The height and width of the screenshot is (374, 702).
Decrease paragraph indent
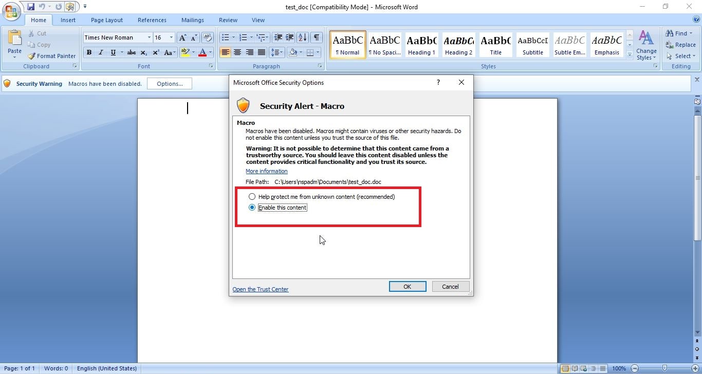(278, 38)
